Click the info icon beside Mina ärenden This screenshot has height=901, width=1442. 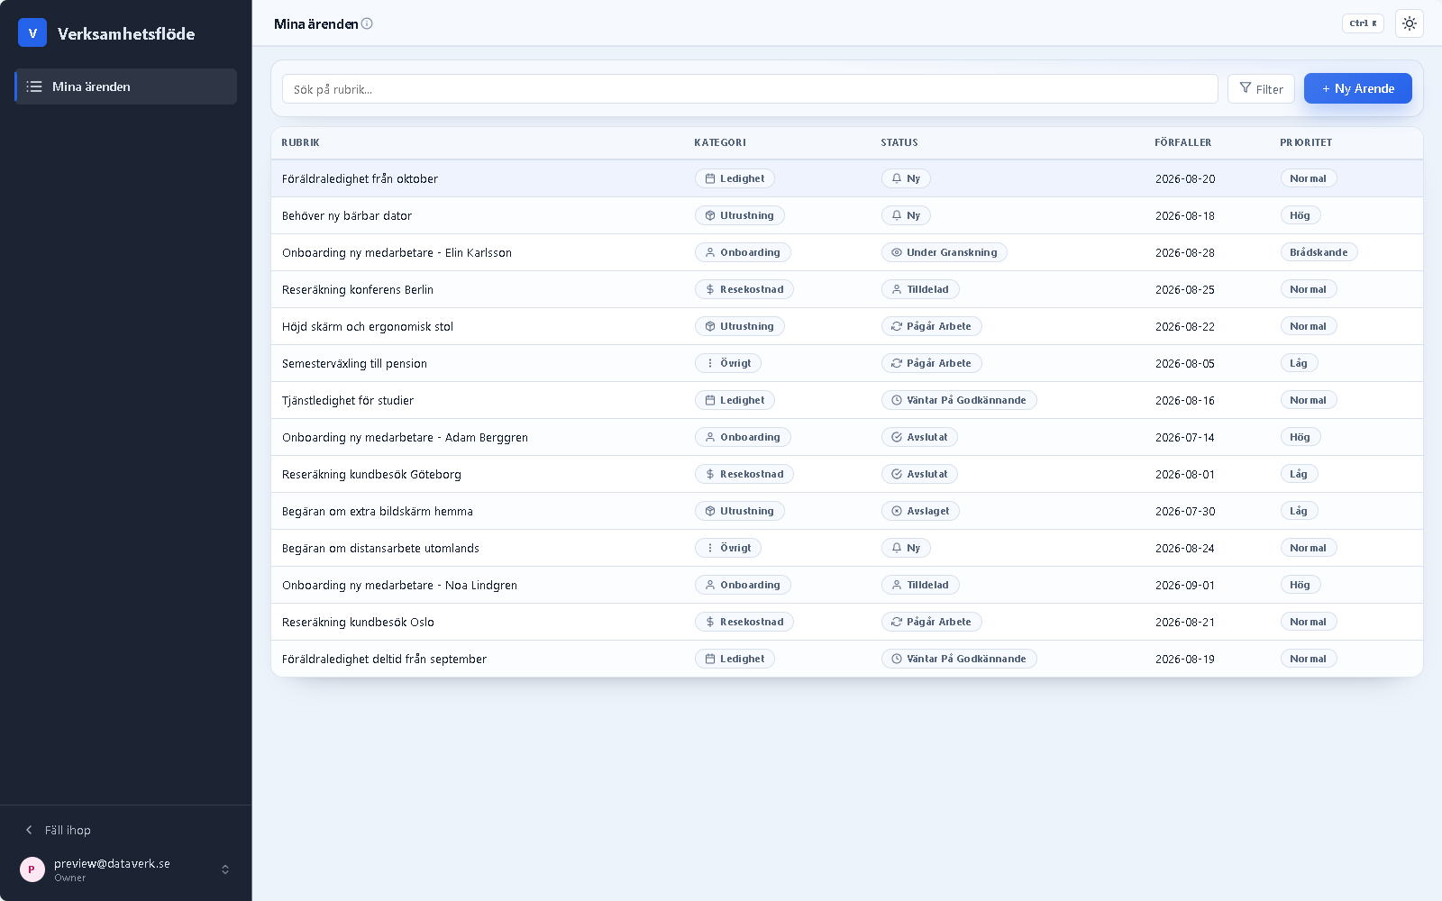[x=367, y=23]
